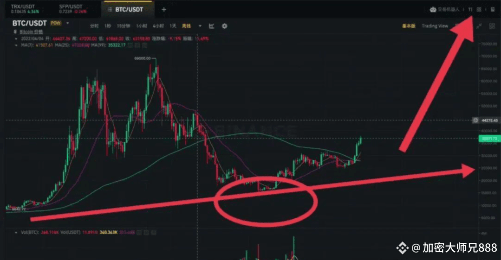
Task: Switch chart to Trading View mode
Action: [x=435, y=26]
